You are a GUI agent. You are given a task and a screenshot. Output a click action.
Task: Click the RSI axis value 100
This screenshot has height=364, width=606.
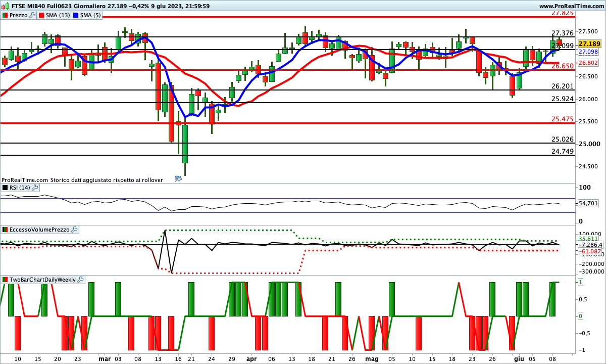pos(585,188)
